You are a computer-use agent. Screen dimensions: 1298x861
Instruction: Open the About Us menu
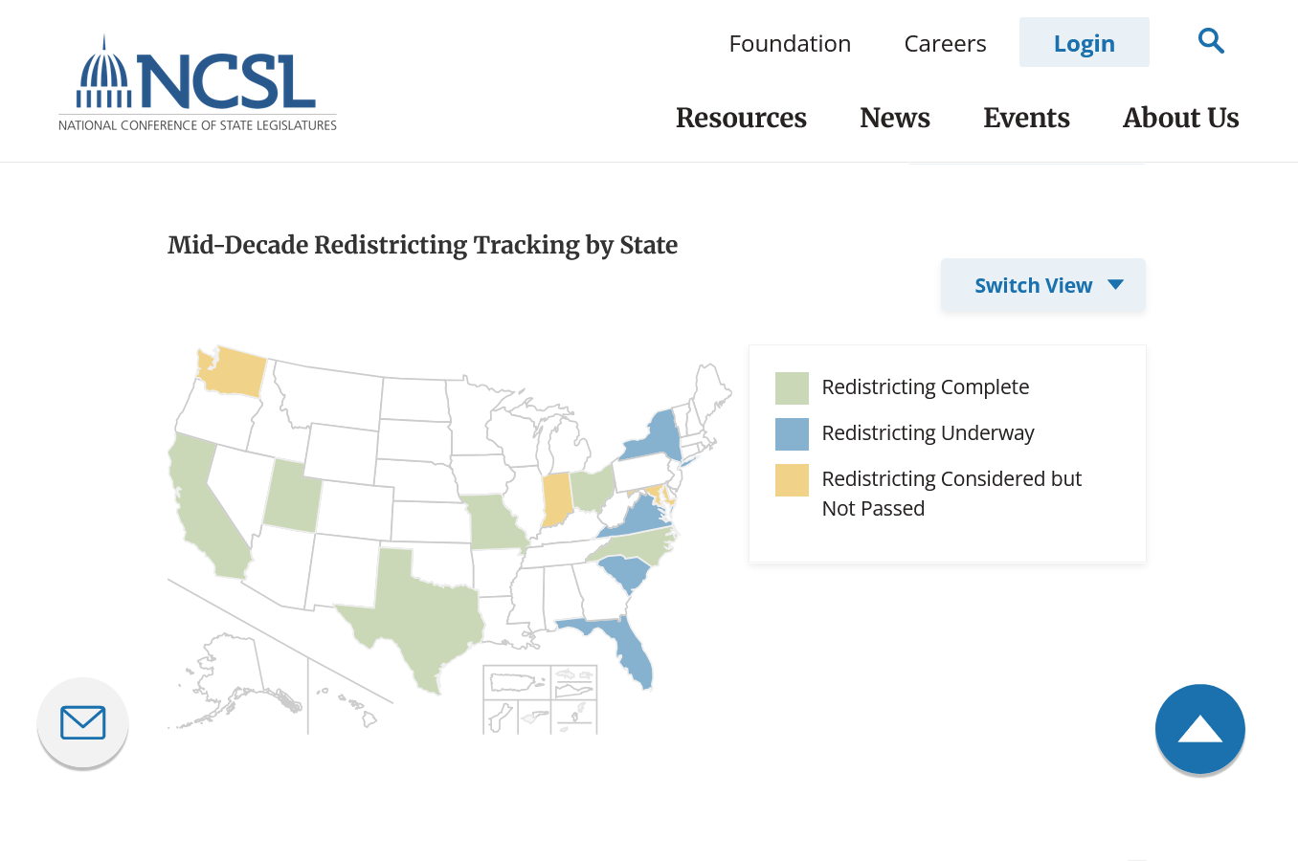click(x=1180, y=118)
